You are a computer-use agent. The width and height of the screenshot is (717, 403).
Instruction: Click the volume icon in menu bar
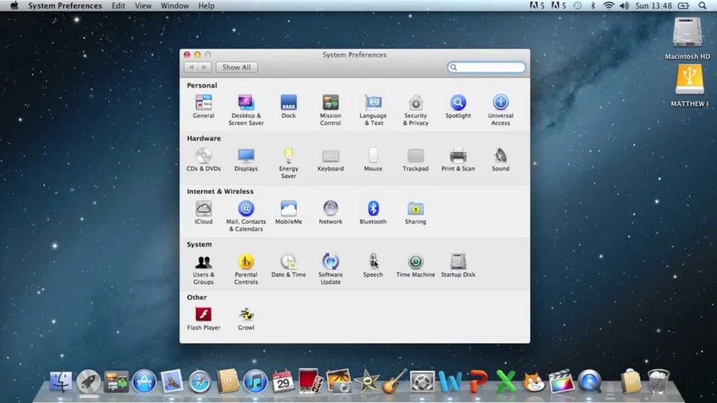pos(625,6)
